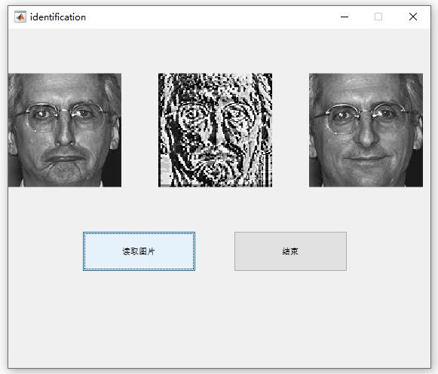The width and height of the screenshot is (438, 374).
Task: Click the identification window title text
Action: point(58,17)
